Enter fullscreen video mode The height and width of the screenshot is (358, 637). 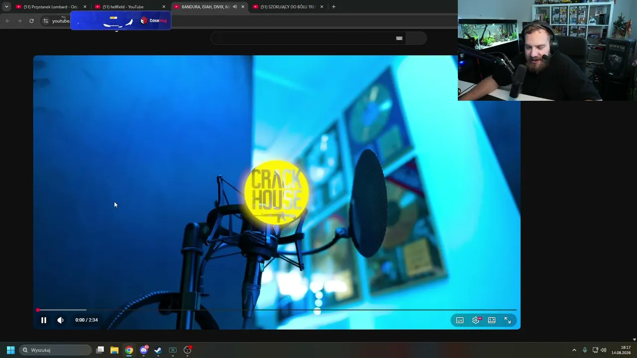pos(508,320)
